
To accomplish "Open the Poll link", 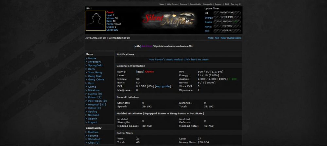I will (217, 38).
